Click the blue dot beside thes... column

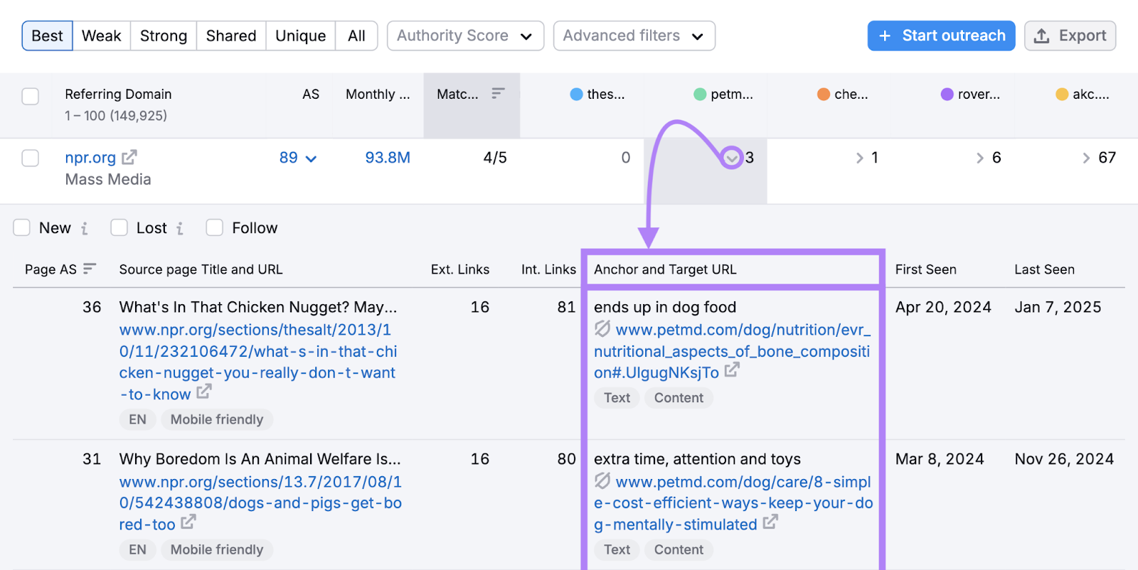coord(576,94)
